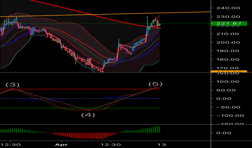Select the 210.00 price axis label
Screen dimensions: 252x148
pos(228,34)
